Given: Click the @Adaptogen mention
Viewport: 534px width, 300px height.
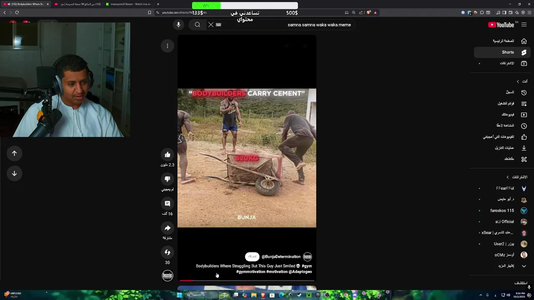Looking at the screenshot, I should (300, 272).
